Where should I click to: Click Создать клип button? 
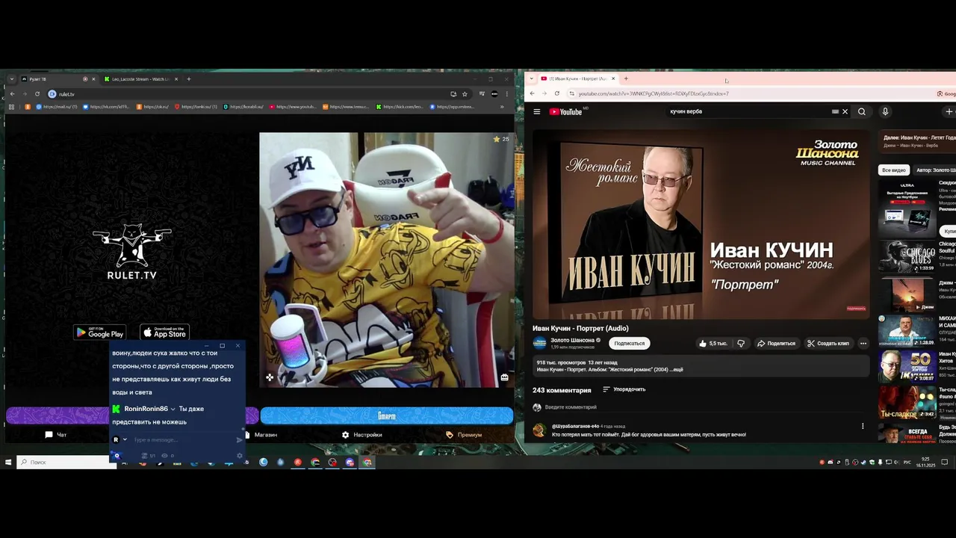tap(828, 344)
